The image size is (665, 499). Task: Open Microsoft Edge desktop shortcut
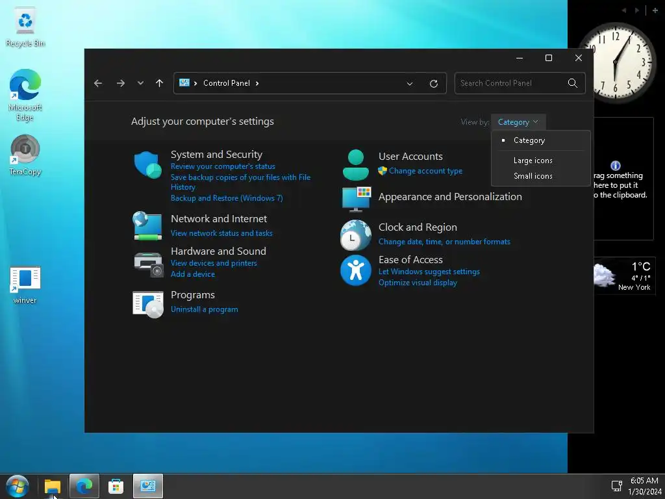coord(25,95)
